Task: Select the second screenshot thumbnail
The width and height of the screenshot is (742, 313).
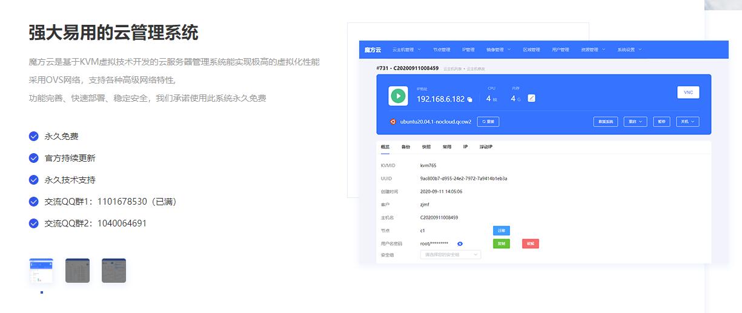Action: [78, 271]
